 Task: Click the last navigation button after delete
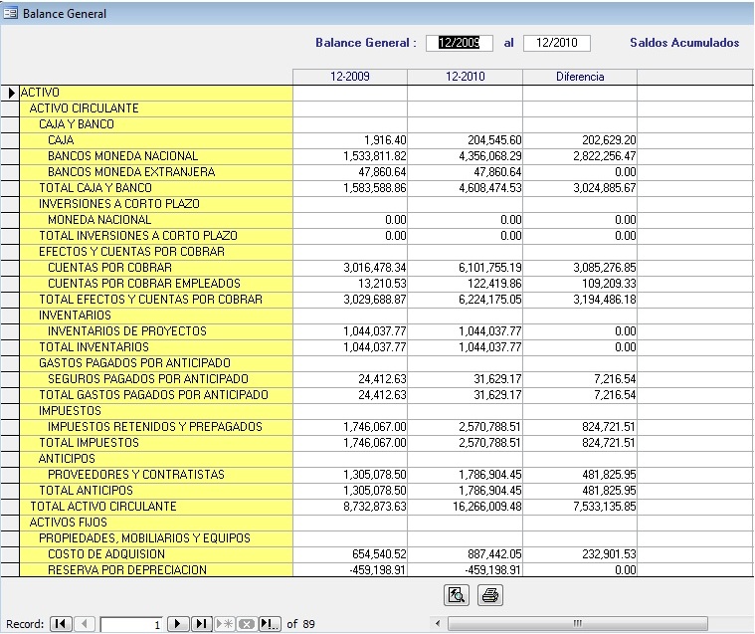pyautogui.click(x=270, y=624)
